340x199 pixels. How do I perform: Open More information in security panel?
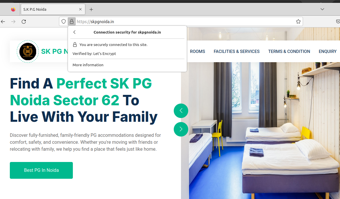click(88, 65)
